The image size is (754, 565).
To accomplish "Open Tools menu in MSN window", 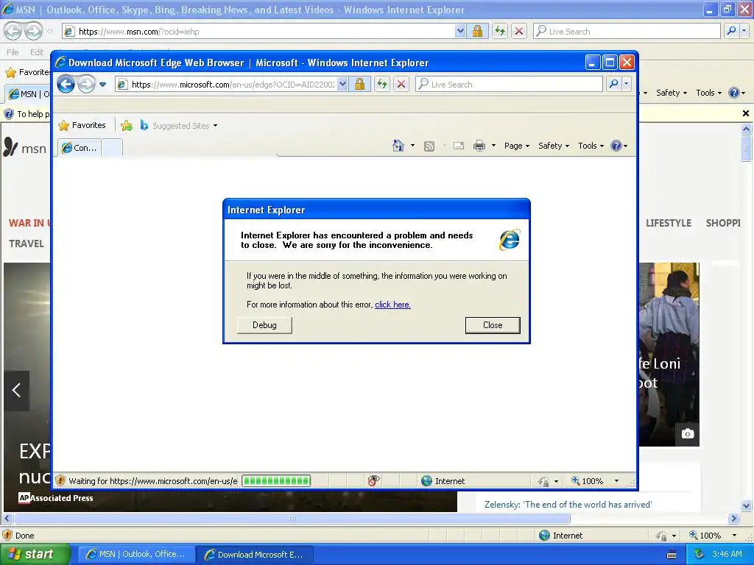I will coord(708,93).
